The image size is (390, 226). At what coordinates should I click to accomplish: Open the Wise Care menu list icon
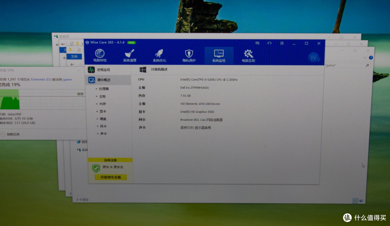coord(282,43)
